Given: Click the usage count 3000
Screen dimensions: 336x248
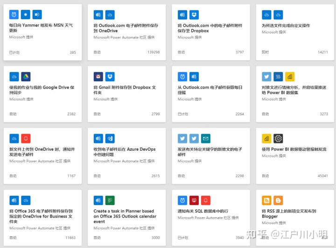Looking at the screenshot, I should [155, 238].
